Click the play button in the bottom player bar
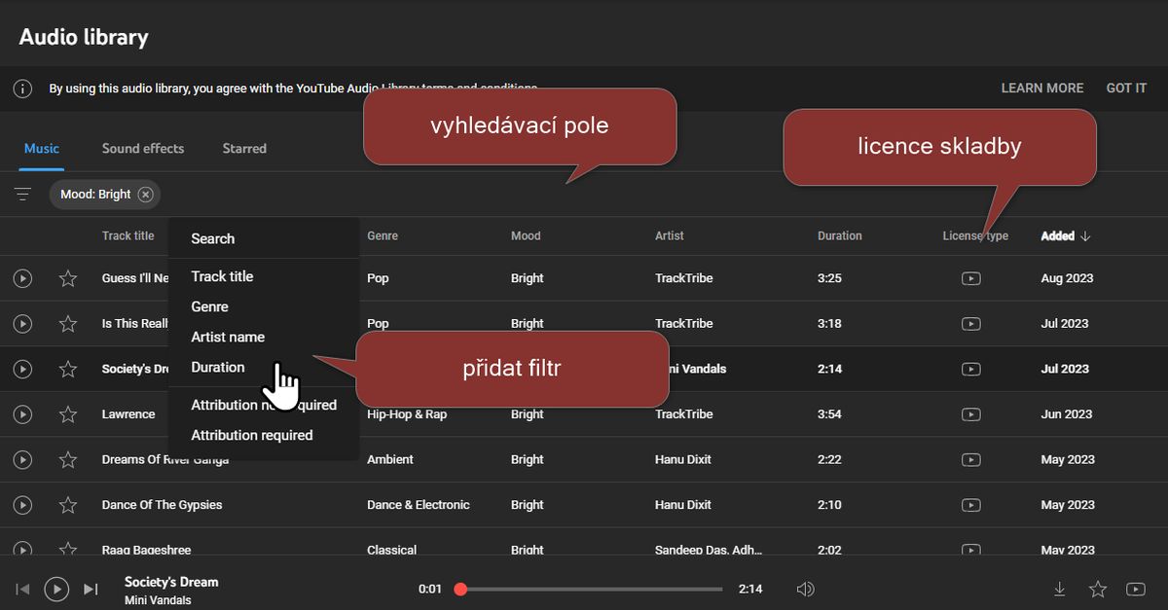Image resolution: width=1168 pixels, height=610 pixels. point(56,589)
